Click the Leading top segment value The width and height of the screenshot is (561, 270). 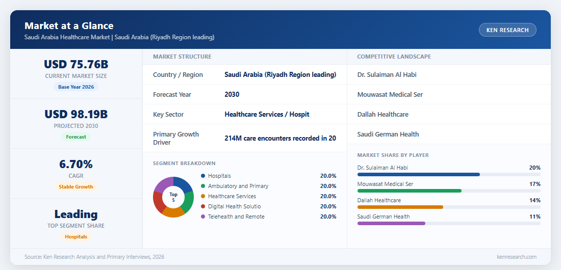coord(76,214)
